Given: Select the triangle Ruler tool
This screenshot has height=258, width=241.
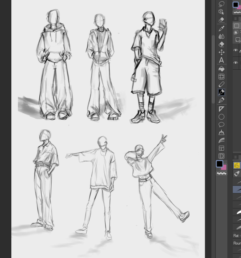Looking at the screenshot, I should click(221, 109).
